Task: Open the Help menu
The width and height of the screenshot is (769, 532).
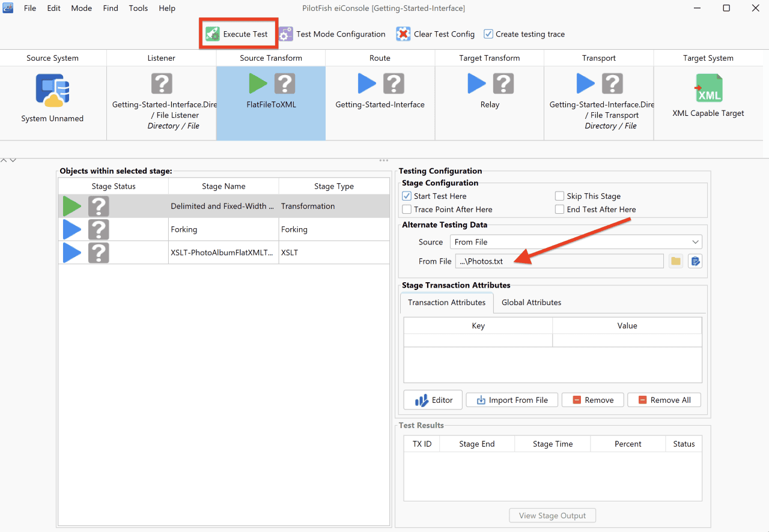Action: click(x=167, y=8)
